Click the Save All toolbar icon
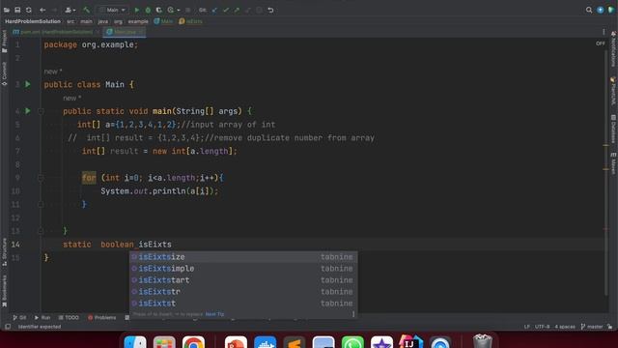 17,10
